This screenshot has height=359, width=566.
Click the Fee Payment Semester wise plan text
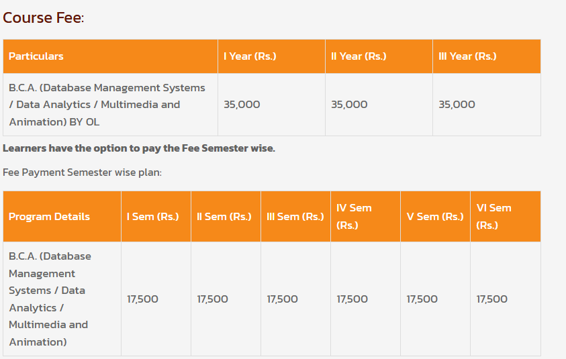(82, 172)
